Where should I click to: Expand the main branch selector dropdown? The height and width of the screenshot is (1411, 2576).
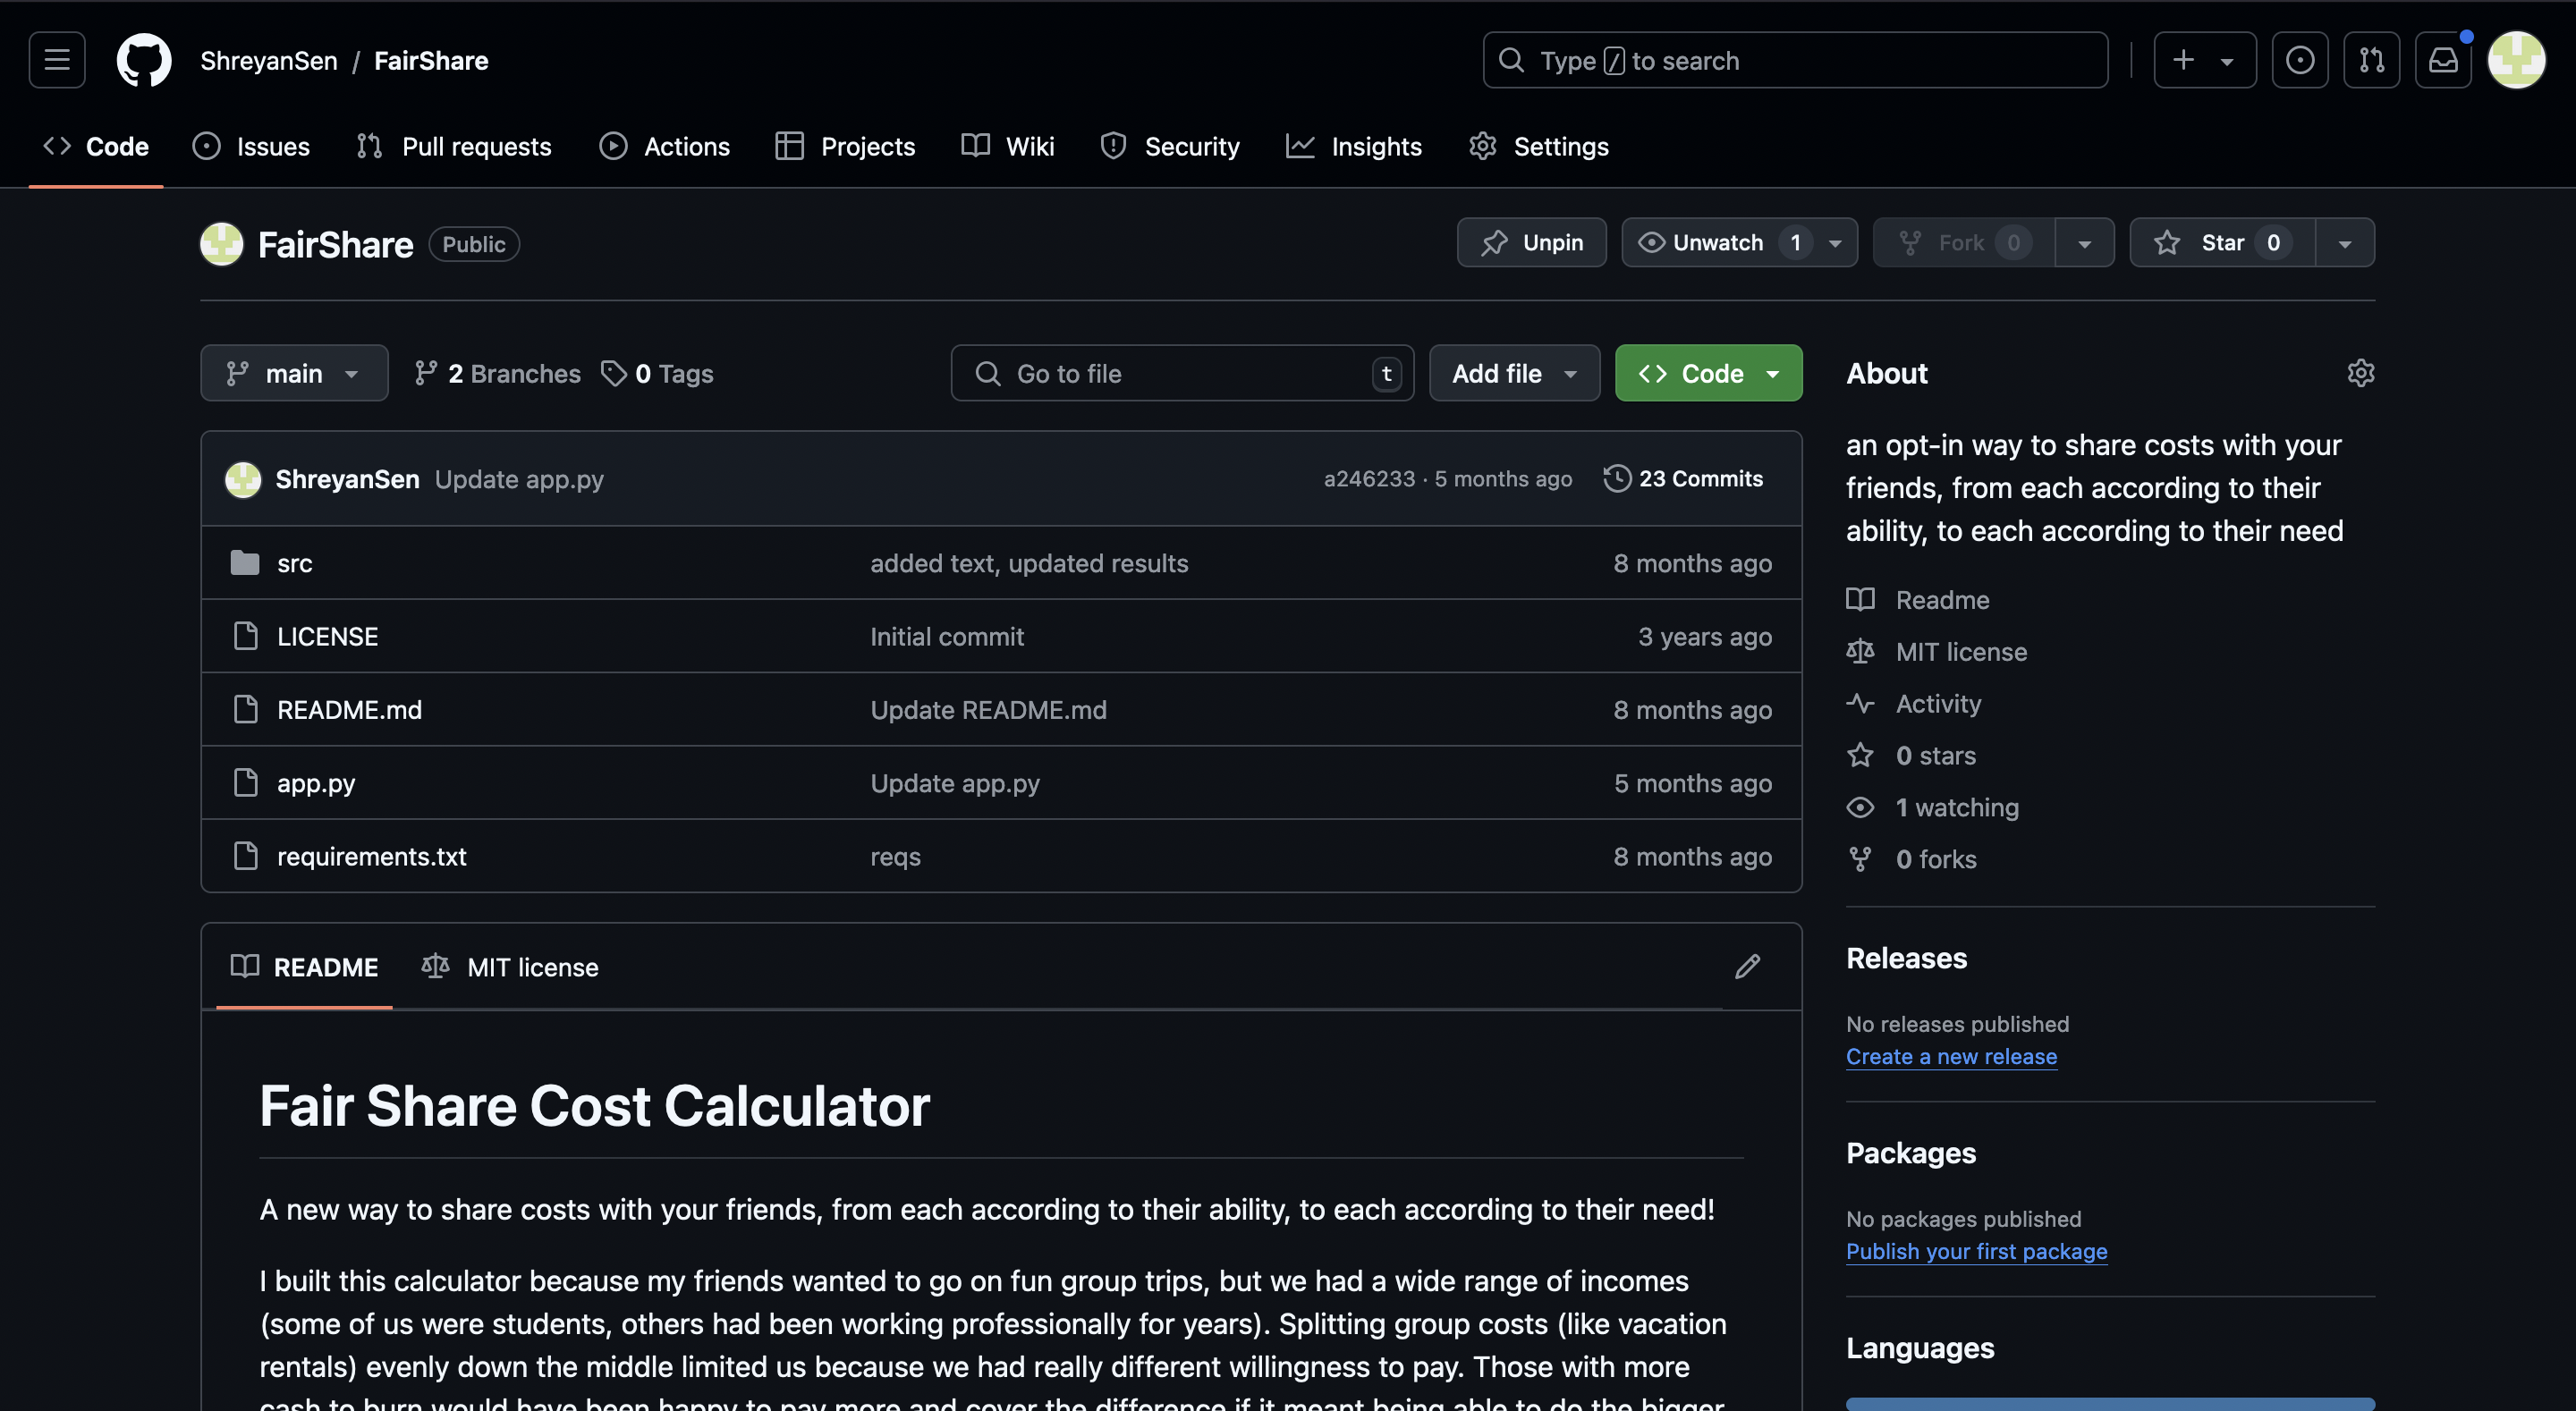coord(294,374)
